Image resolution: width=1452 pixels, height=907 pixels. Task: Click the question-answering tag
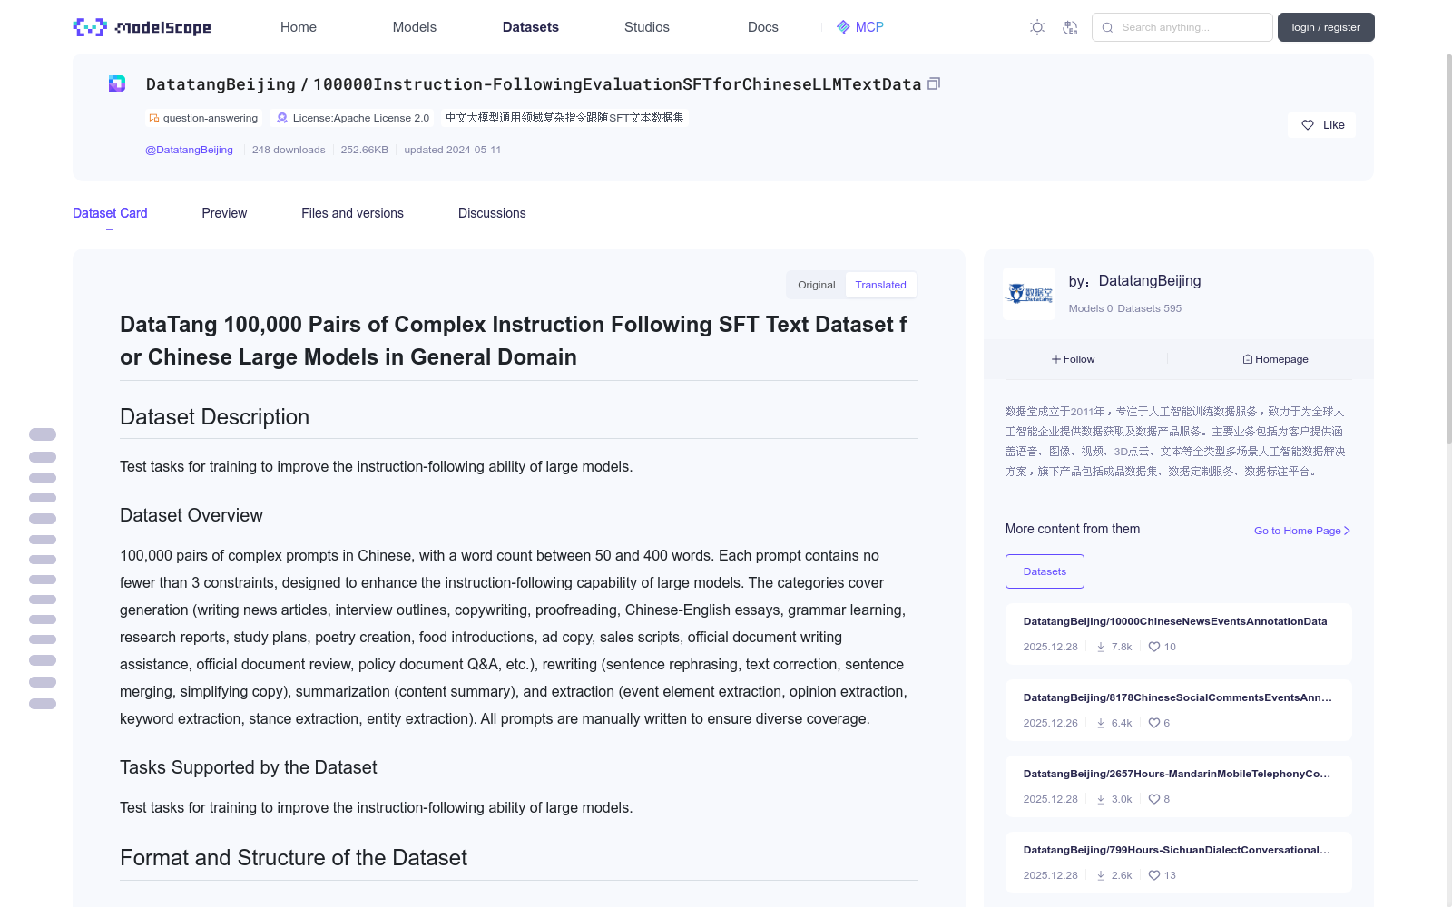click(204, 118)
